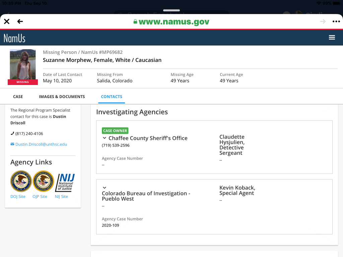The width and height of the screenshot is (343, 257).
Task: Open the DOJ Site seal icon
Action: (x=21, y=181)
